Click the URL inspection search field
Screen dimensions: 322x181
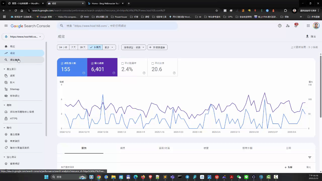click(x=118, y=26)
